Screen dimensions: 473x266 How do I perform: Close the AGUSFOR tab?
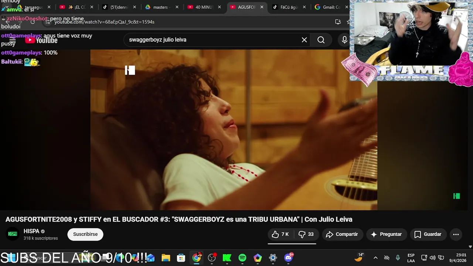coord(262,7)
